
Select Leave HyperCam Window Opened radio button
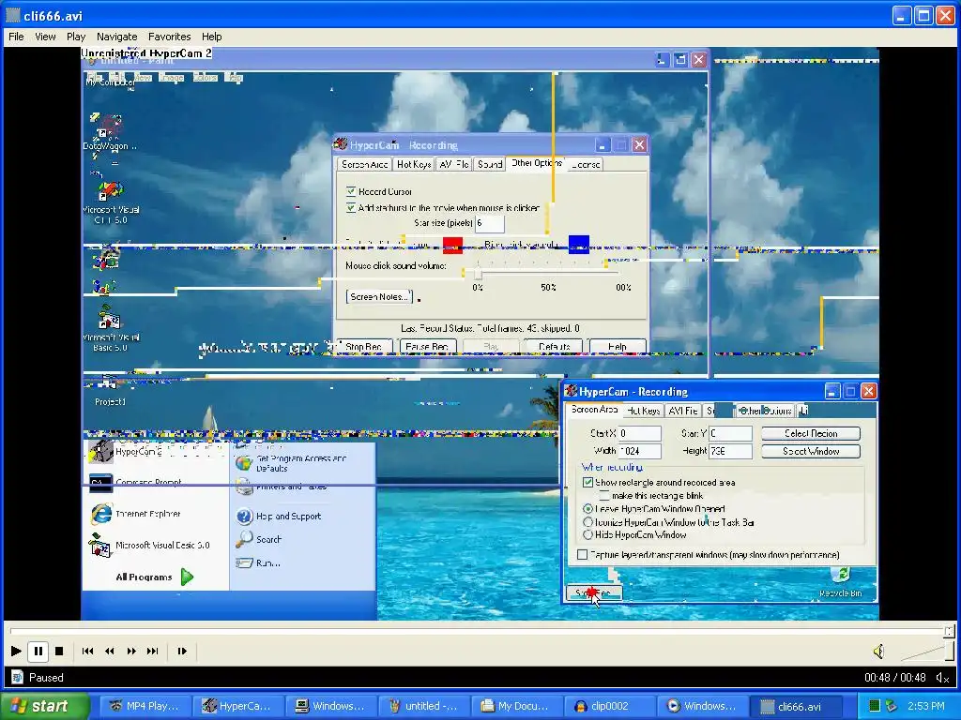587,509
